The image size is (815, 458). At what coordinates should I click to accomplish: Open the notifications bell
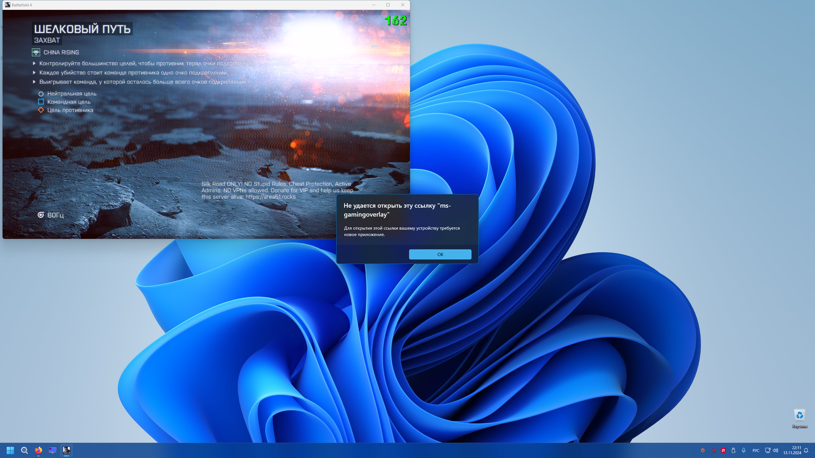point(806,450)
